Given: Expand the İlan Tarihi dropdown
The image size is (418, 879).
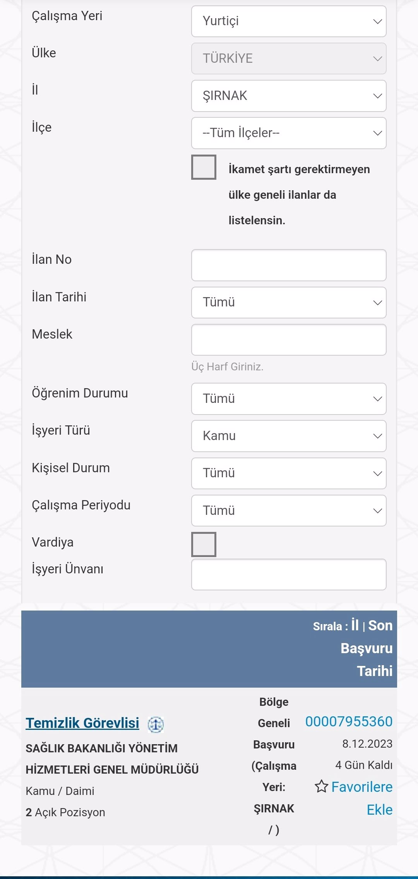Looking at the screenshot, I should 289,302.
